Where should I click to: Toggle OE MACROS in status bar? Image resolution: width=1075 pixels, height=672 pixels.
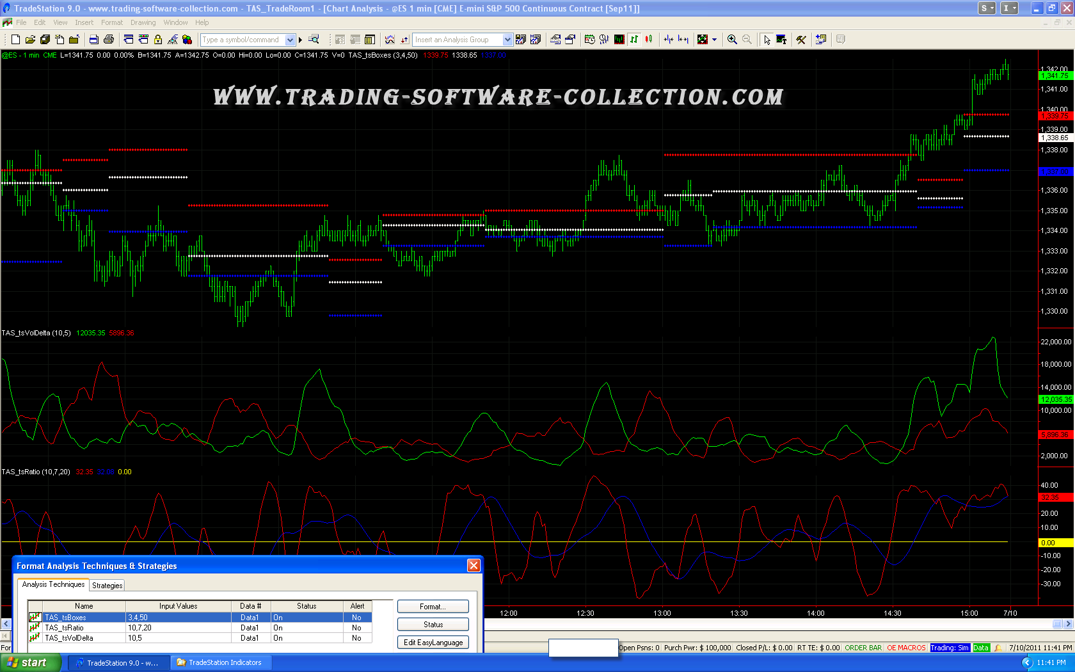[x=905, y=648]
